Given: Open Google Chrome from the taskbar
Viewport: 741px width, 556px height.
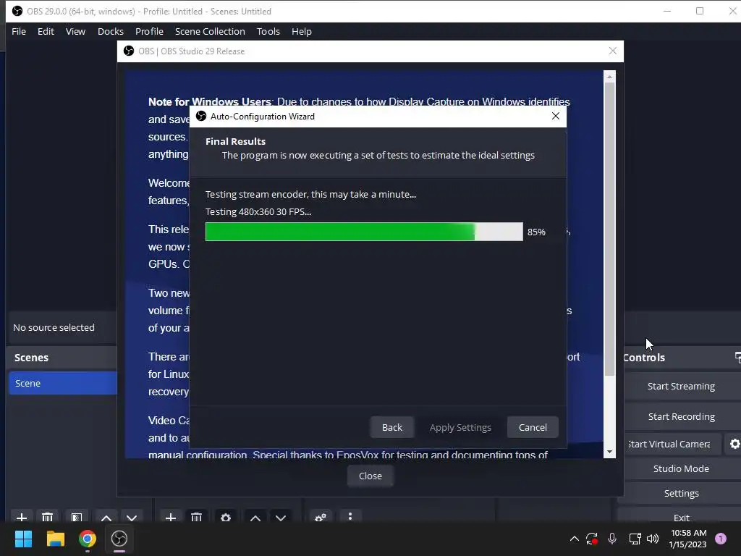Looking at the screenshot, I should point(88,539).
